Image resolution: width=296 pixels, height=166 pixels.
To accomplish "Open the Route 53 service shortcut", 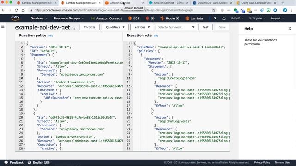I will (x=170, y=18).
